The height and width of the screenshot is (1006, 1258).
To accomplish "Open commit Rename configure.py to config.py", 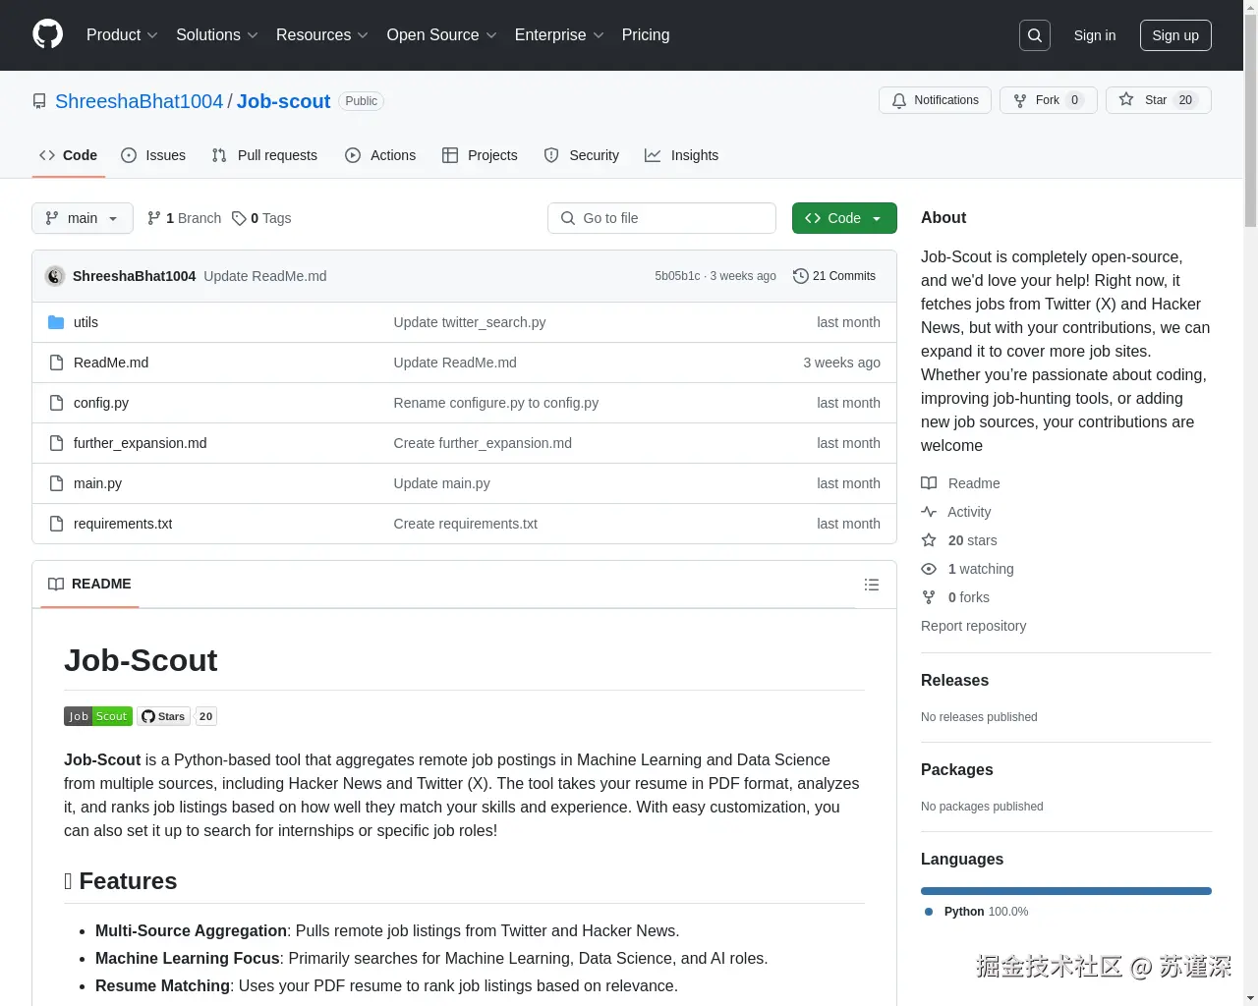I will [x=496, y=403].
